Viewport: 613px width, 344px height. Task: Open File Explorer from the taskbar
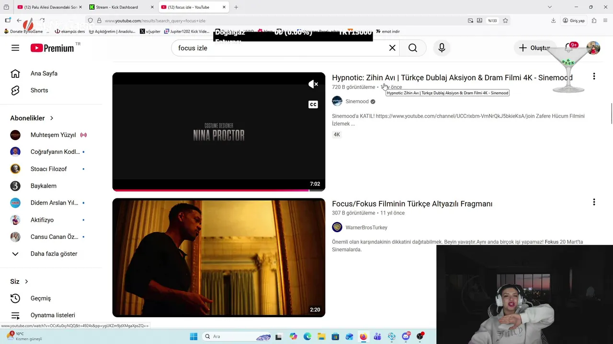click(321, 336)
